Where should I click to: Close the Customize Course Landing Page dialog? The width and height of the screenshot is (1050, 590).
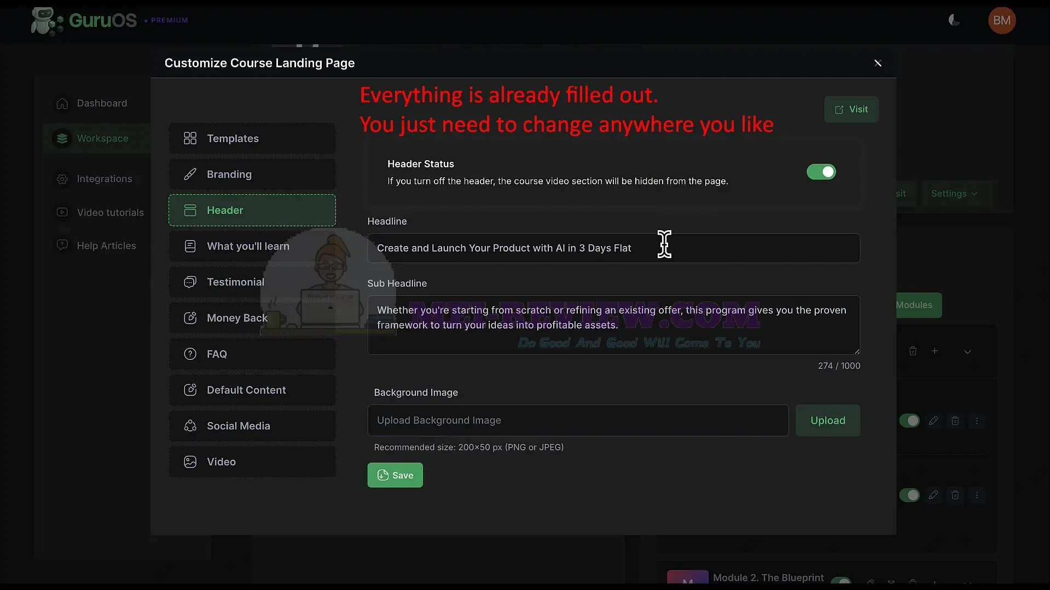click(x=878, y=63)
